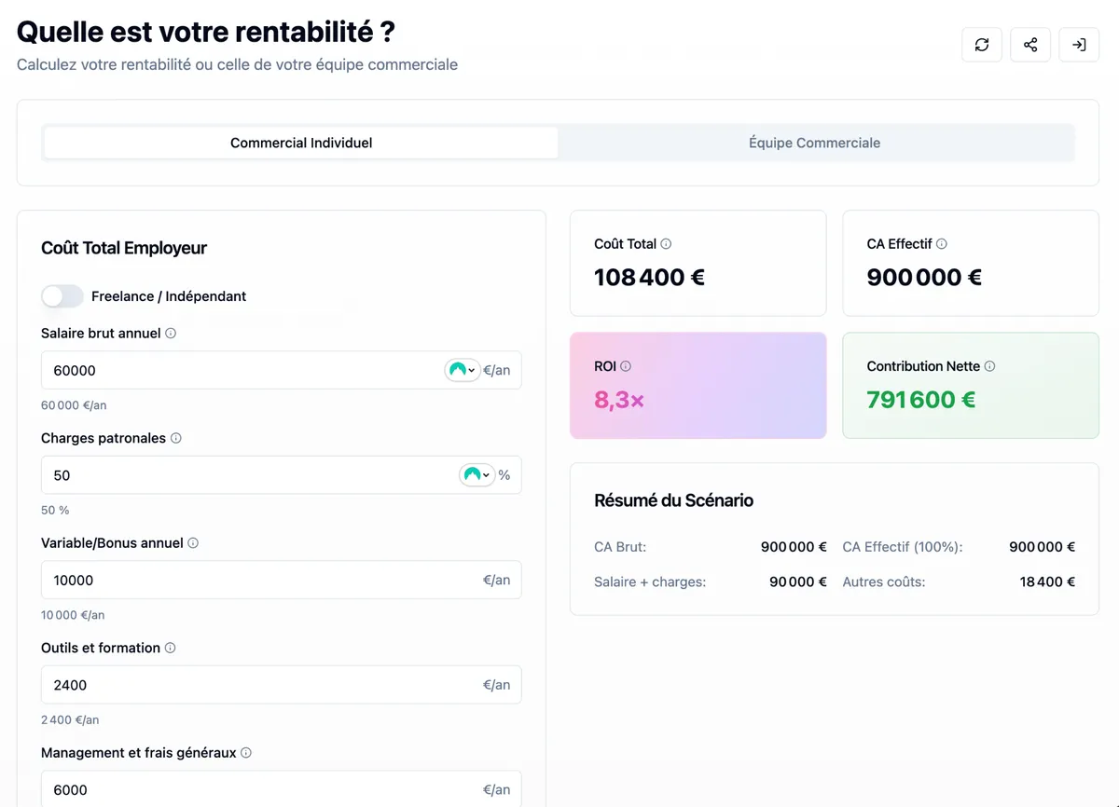Click info icon next to Outils et formation

coord(170,648)
